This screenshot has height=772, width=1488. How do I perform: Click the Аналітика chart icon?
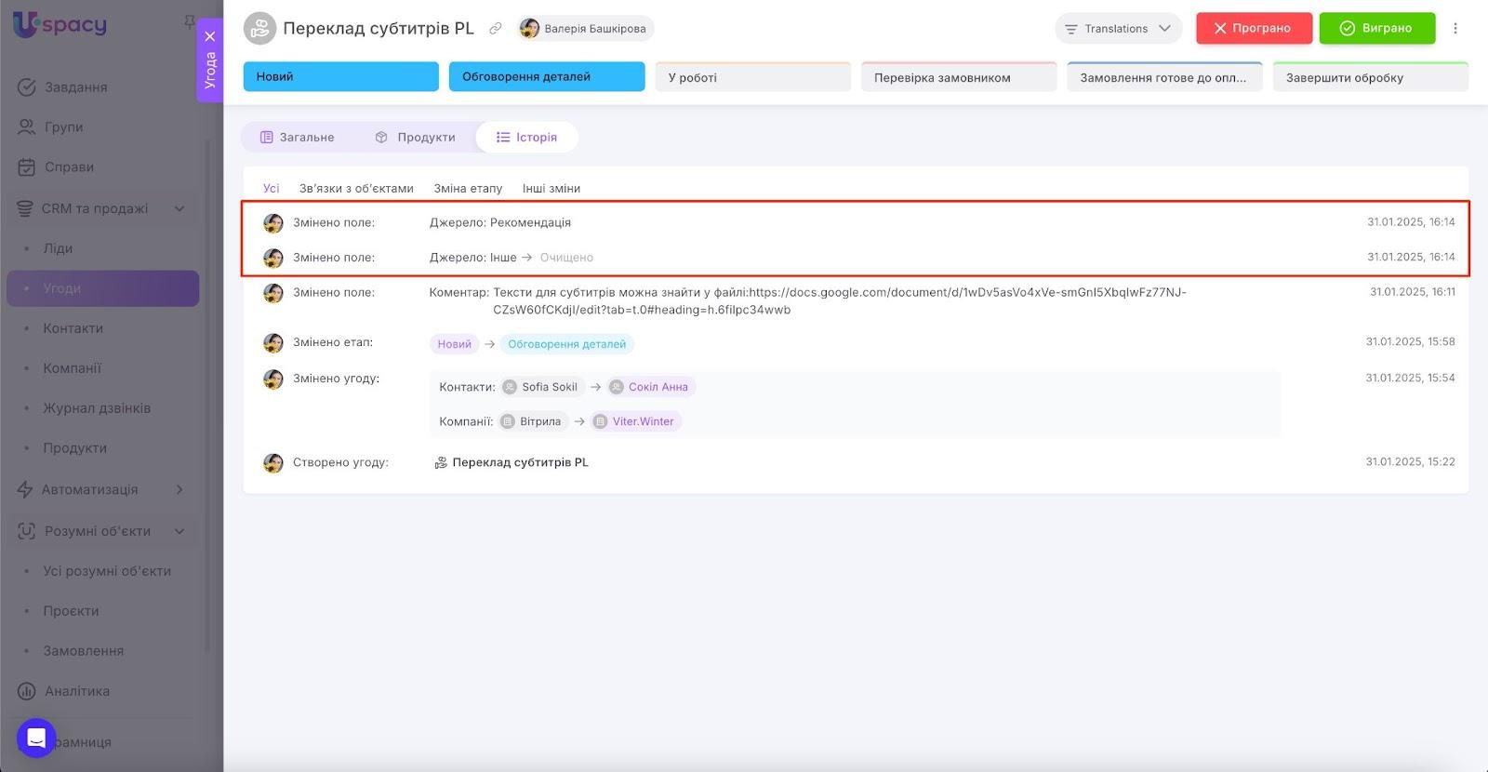27,691
